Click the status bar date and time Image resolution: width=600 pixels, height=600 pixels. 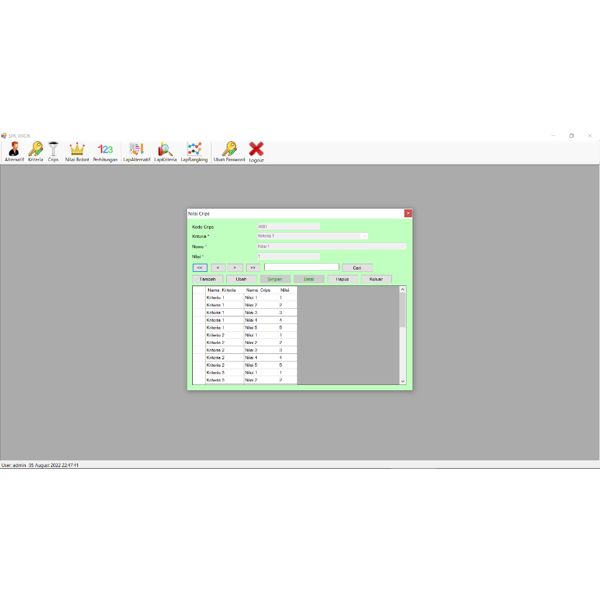coord(53,465)
